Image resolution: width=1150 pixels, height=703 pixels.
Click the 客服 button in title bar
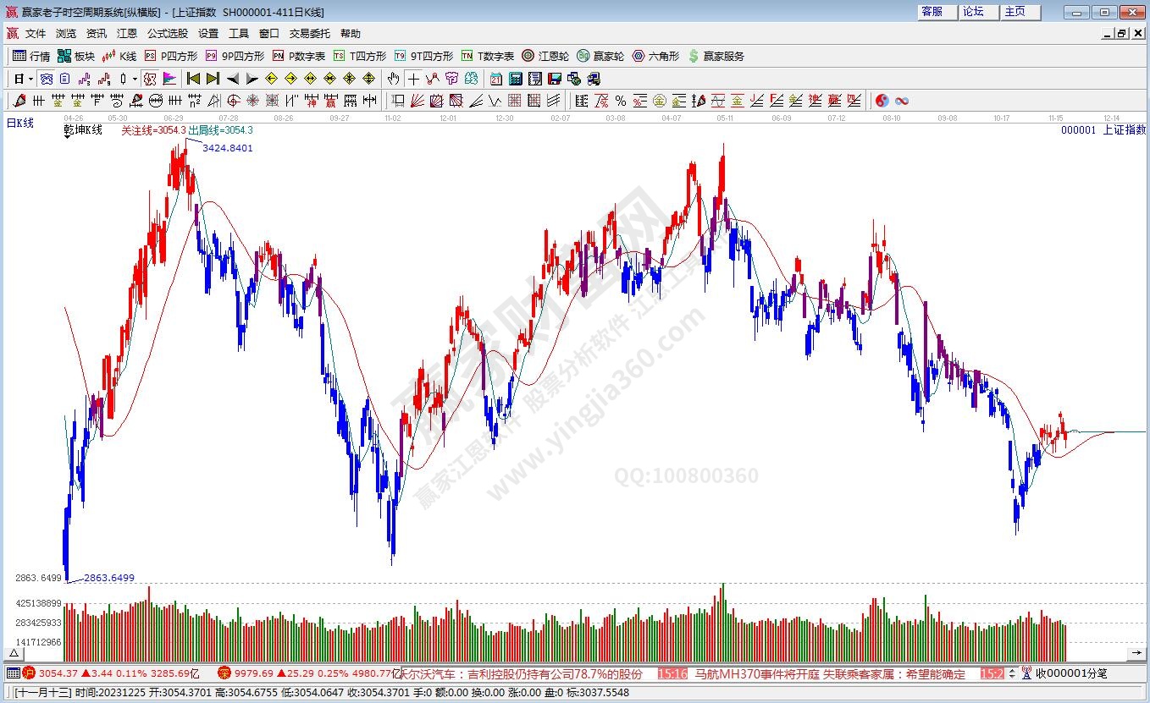click(x=932, y=12)
